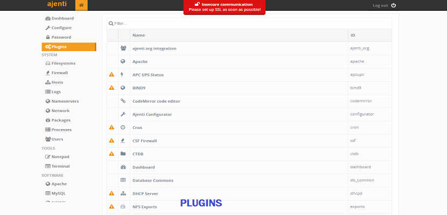The image size is (447, 215).
Task: Click the Log out link
Action: point(380,6)
